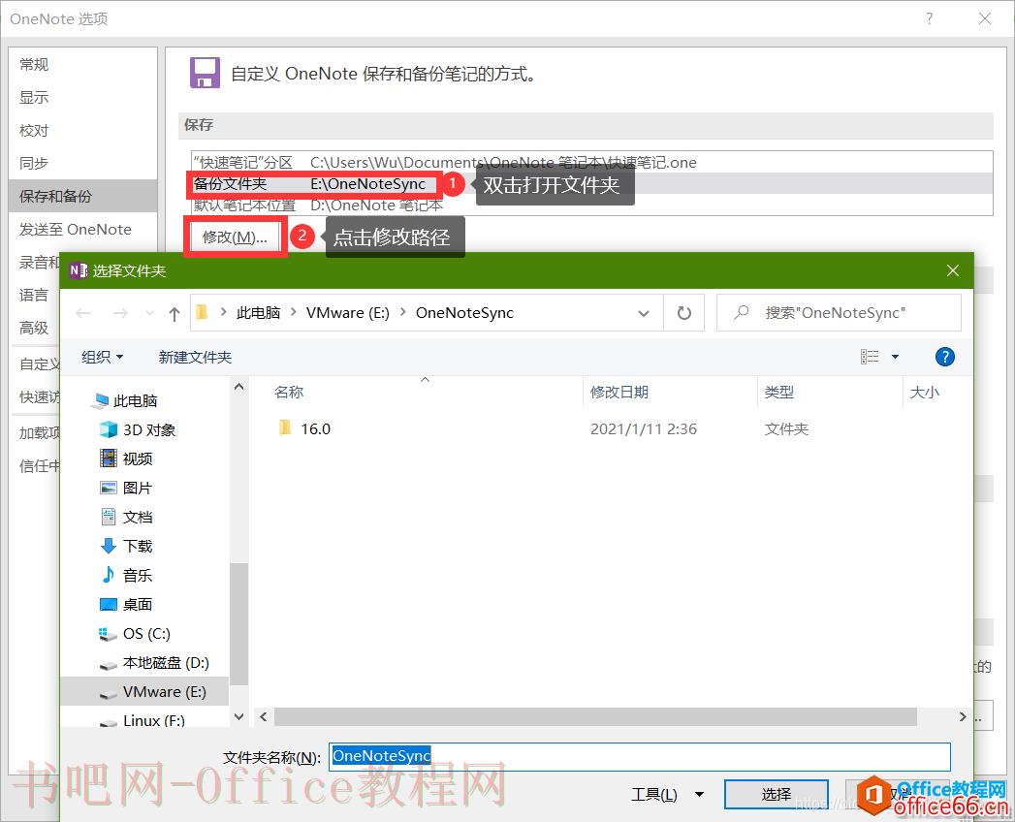This screenshot has width=1015, height=822.
Task: Select the 音乐 note icon
Action: (x=109, y=575)
